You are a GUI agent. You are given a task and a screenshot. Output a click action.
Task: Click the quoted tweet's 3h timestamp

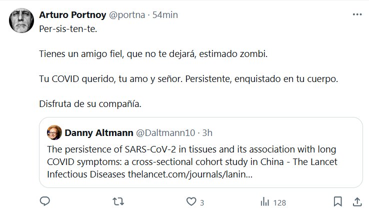pyautogui.click(x=207, y=132)
